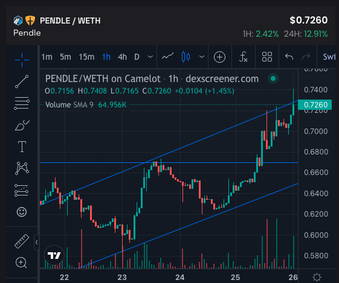Viewport: 339px width, 283px height.
Task: Switch to 1m timeframe
Action: click(x=47, y=57)
